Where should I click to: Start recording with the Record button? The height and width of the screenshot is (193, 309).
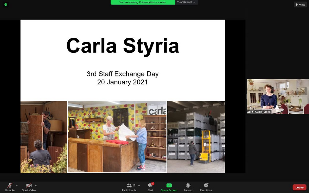[x=188, y=187]
